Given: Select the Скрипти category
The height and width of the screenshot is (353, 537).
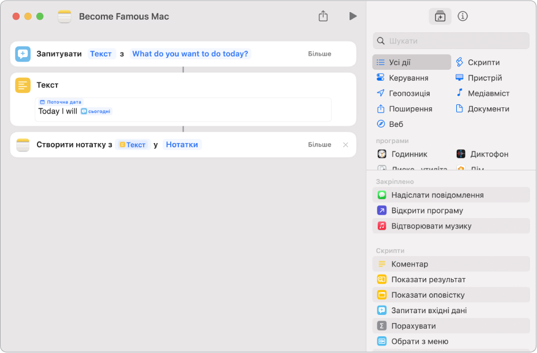Looking at the screenshot, I should point(478,62).
